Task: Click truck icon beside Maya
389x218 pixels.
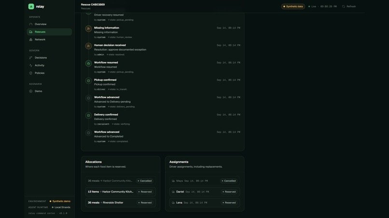Action: click(173, 181)
